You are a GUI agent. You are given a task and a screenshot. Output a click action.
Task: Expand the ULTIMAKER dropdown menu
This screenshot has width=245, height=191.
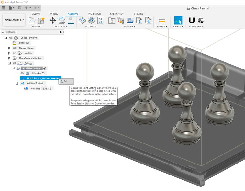click(x=196, y=27)
